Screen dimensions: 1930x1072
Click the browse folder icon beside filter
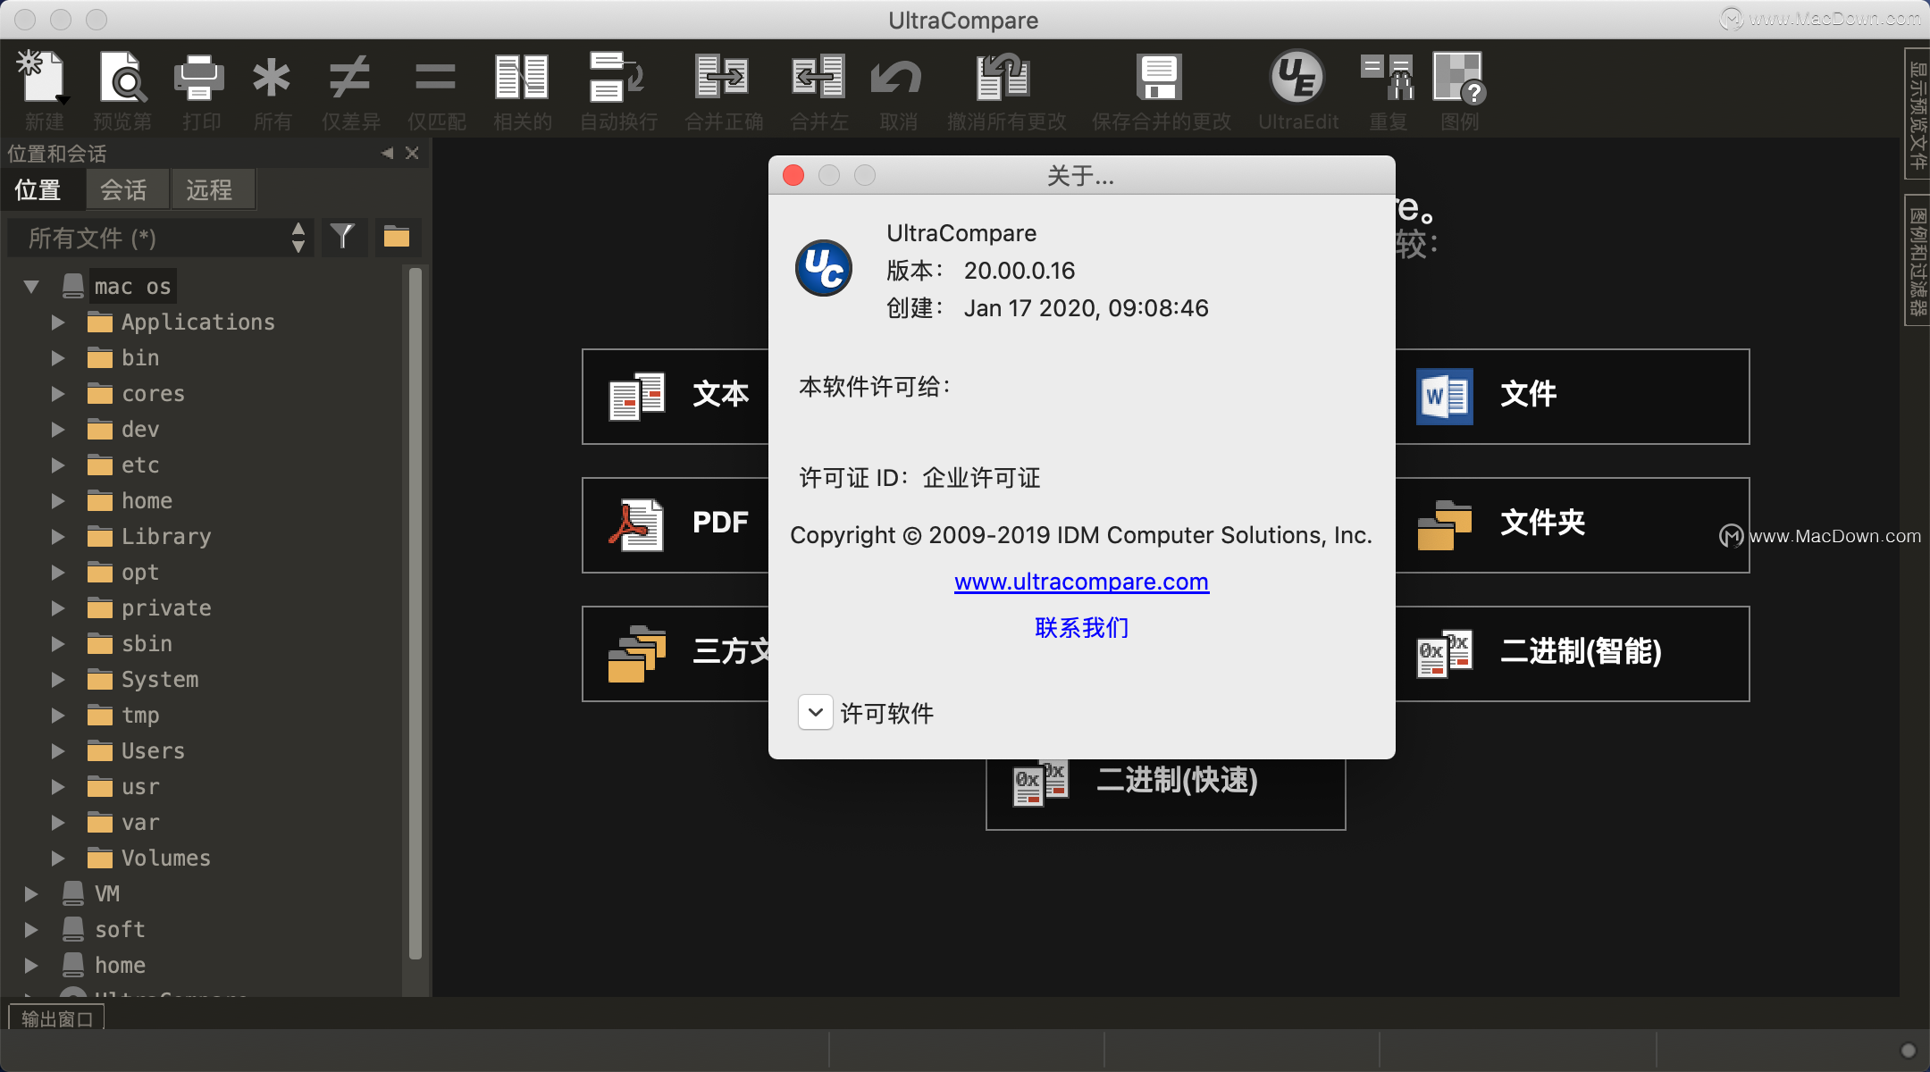click(397, 237)
